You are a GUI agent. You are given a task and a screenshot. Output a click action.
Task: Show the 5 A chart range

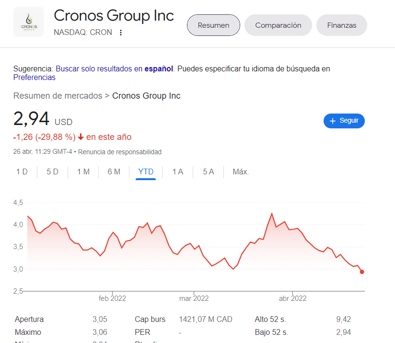(x=209, y=172)
